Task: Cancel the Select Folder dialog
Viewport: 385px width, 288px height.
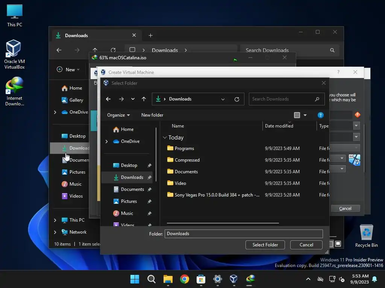Action: [306, 245]
